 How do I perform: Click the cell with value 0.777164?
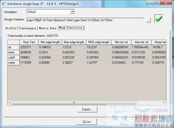click(x=142, y=63)
